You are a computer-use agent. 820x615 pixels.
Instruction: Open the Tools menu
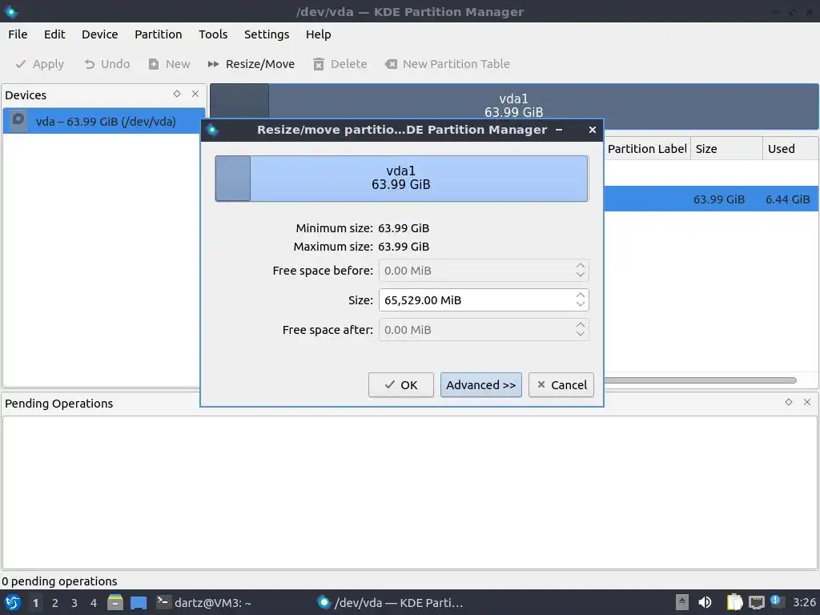pyautogui.click(x=213, y=34)
